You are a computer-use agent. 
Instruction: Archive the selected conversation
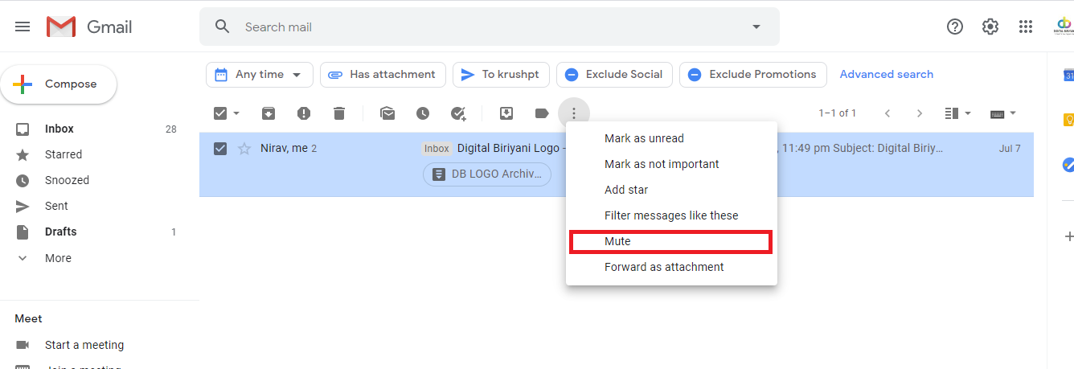click(268, 113)
